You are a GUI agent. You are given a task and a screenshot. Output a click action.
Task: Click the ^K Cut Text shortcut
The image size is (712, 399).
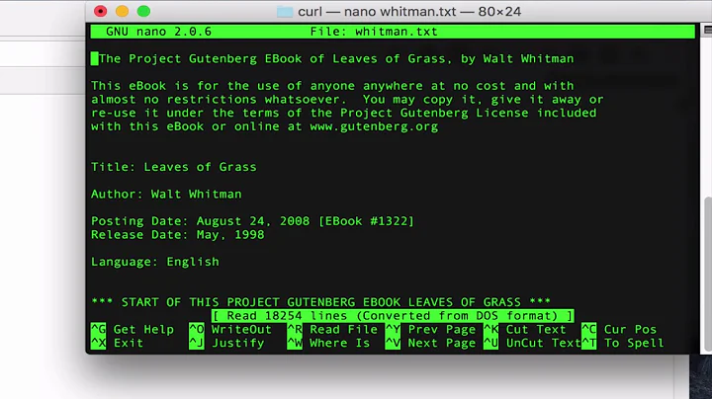(x=524, y=329)
